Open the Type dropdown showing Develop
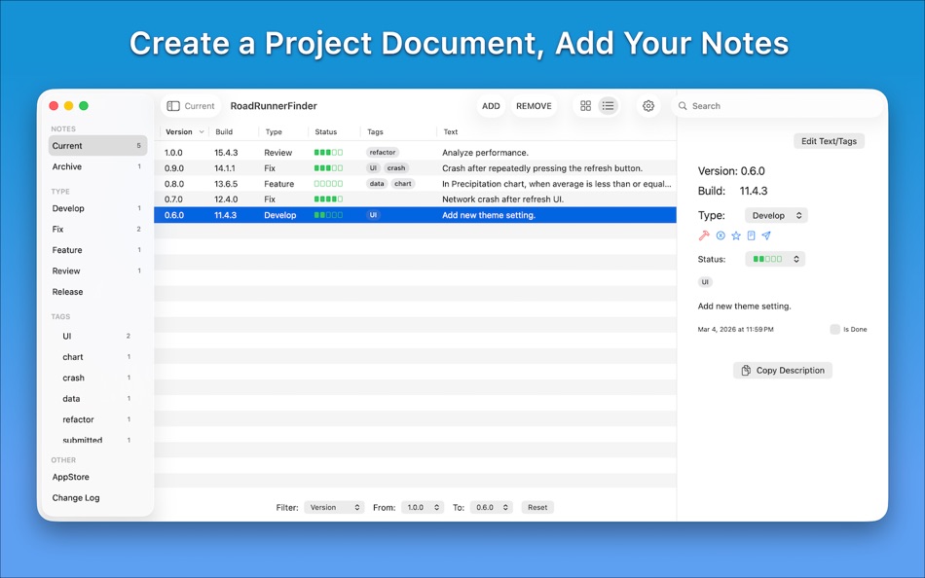This screenshot has height=578, width=925. coord(776,214)
